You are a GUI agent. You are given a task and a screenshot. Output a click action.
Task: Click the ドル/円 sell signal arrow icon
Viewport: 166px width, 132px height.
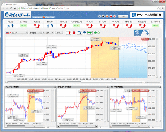click(10, 26)
